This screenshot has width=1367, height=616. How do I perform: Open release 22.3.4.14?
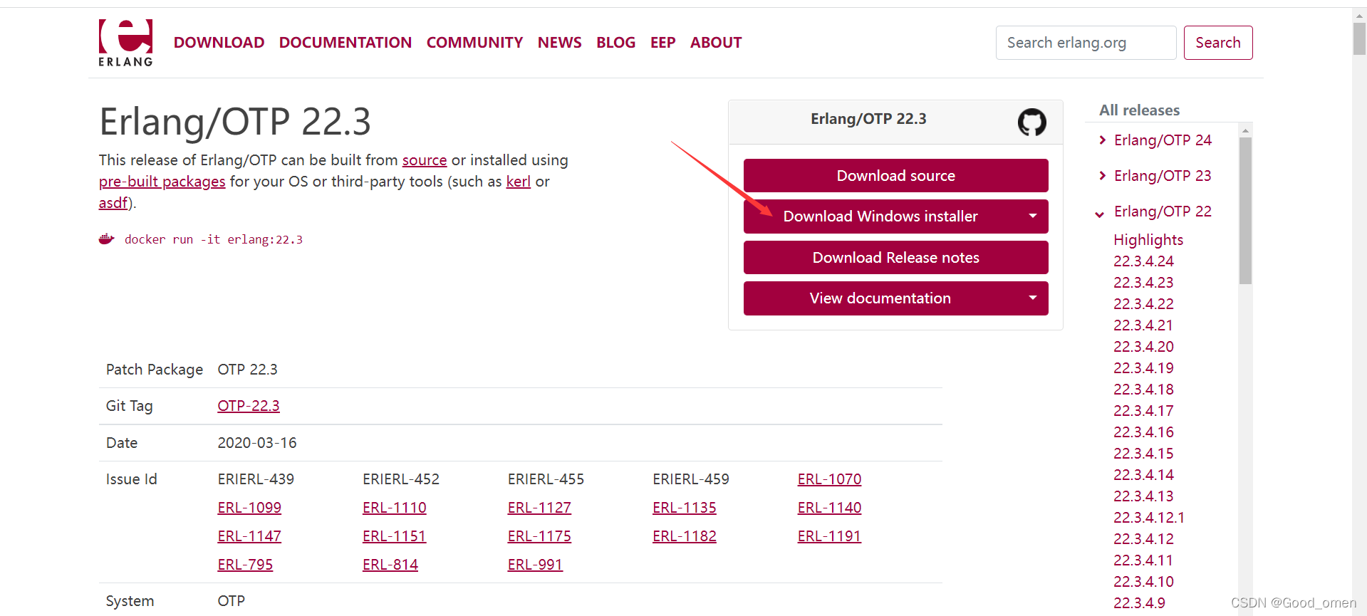click(1143, 475)
